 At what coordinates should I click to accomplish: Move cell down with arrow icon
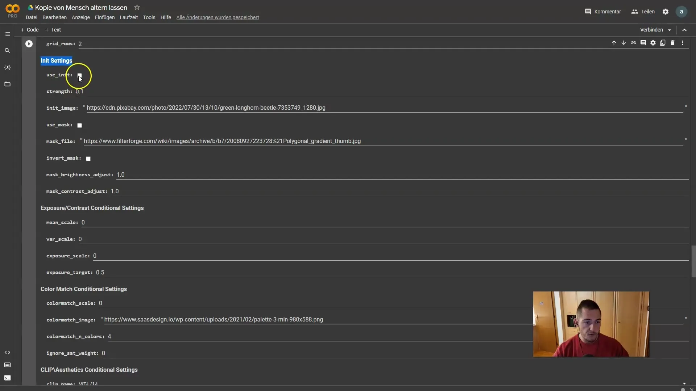pyautogui.click(x=623, y=43)
